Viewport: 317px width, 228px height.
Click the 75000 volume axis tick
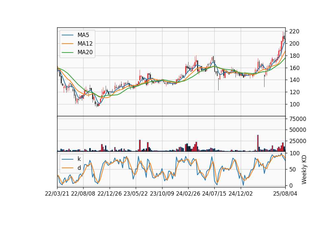click(298, 119)
